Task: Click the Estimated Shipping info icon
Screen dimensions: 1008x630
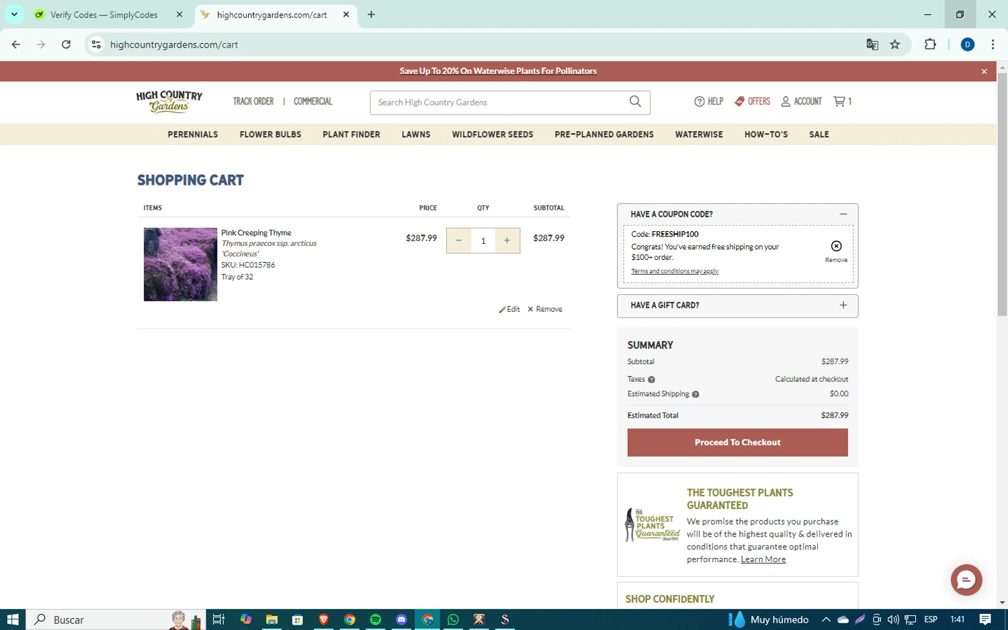Action: [x=696, y=394]
